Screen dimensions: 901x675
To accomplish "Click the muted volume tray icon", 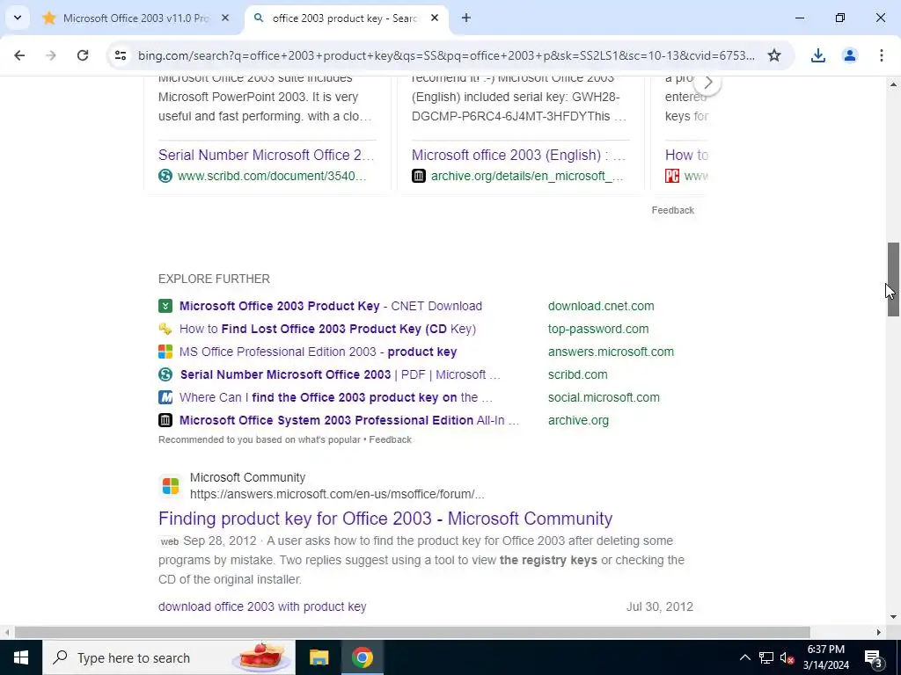I will tap(787, 657).
